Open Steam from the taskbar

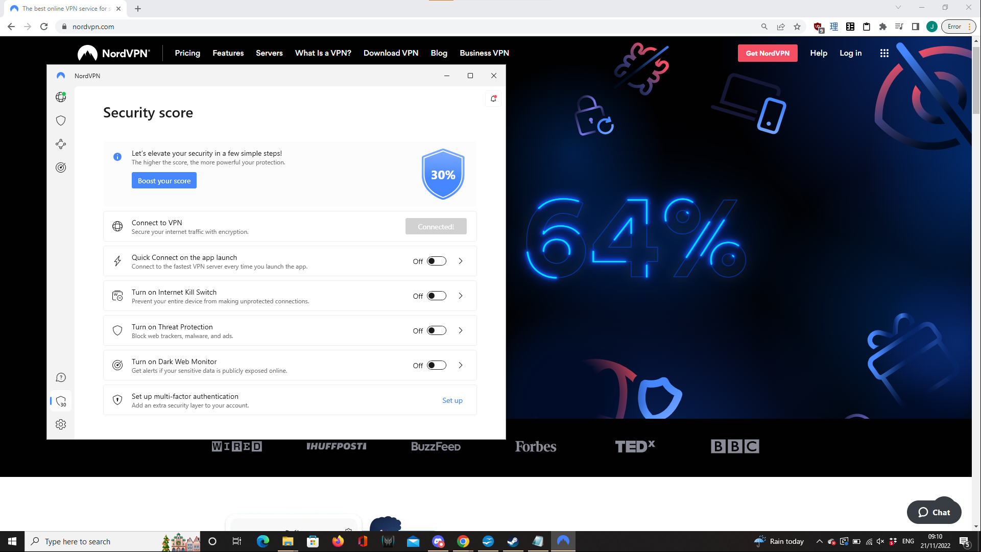click(513, 541)
